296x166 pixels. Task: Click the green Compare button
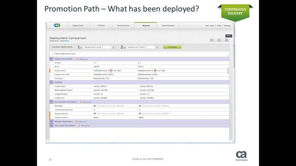pos(172,47)
